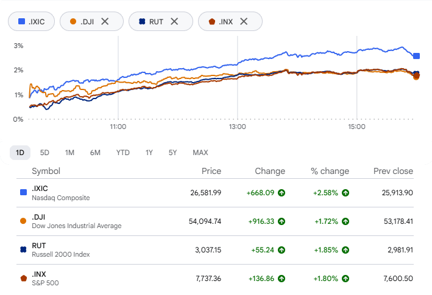Select the .INX chip label
This screenshot has width=432, height=295.
click(225, 22)
